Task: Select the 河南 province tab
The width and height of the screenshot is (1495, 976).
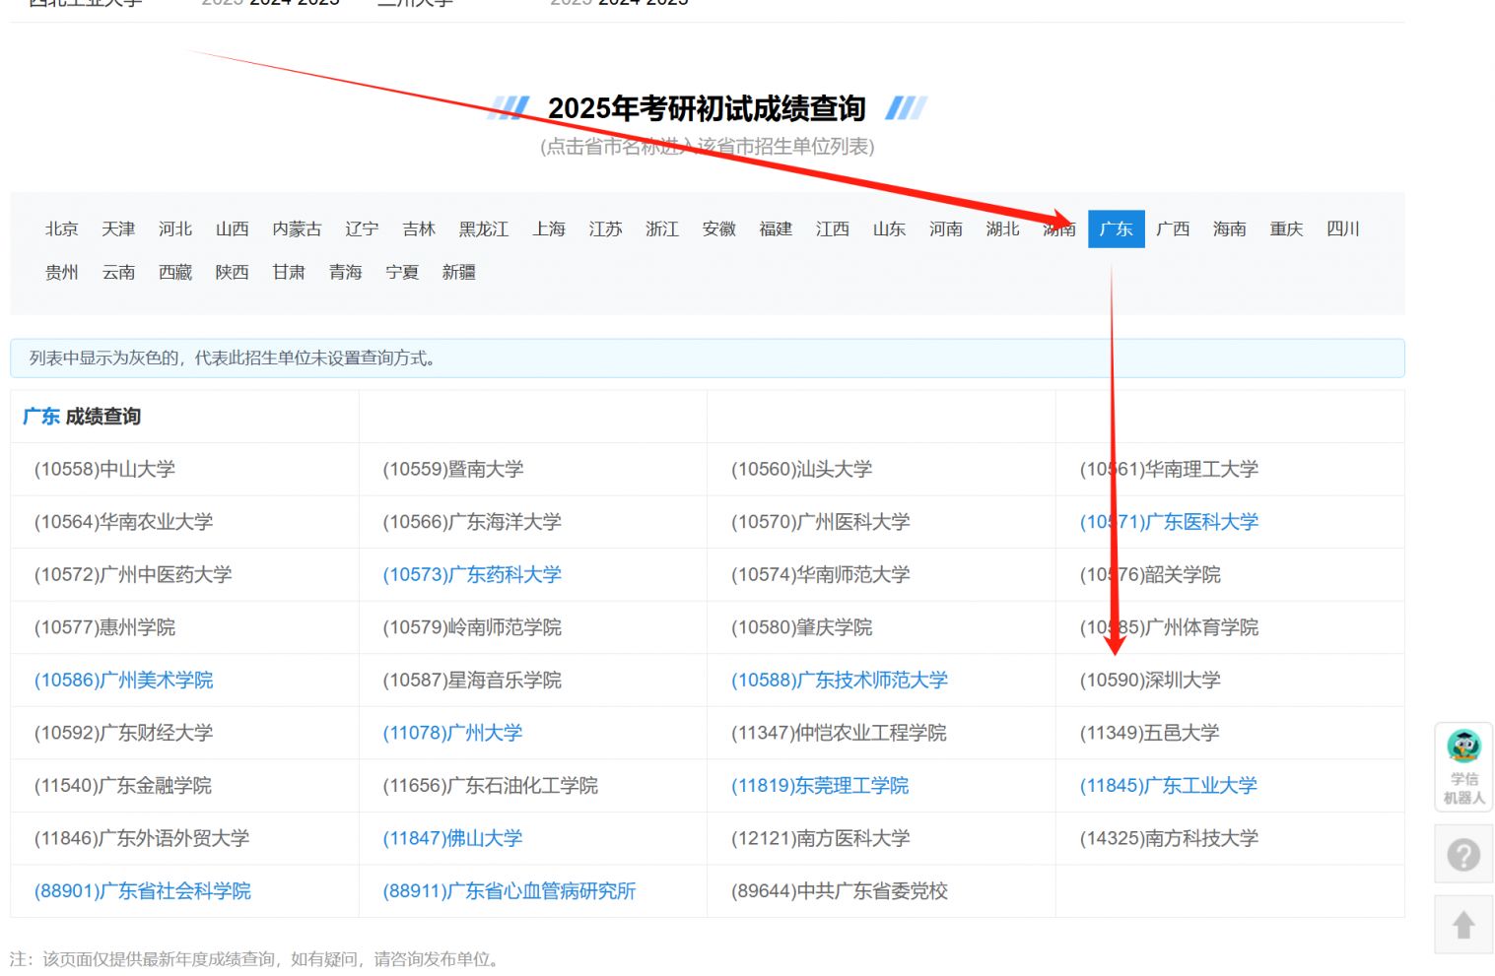Action: coord(946,228)
